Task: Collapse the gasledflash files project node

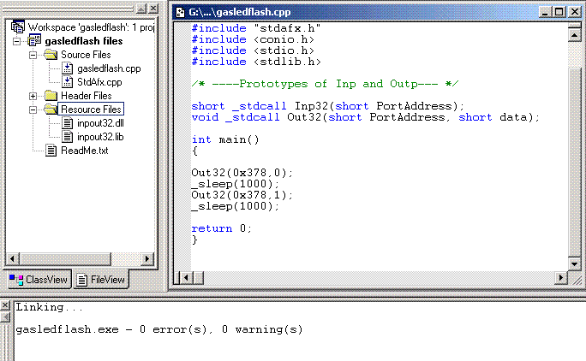Action: (x=16, y=41)
